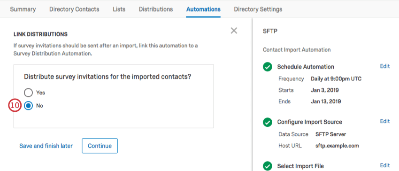Select the Yes radio option
Image resolution: width=399 pixels, height=171 pixels.
coord(29,93)
